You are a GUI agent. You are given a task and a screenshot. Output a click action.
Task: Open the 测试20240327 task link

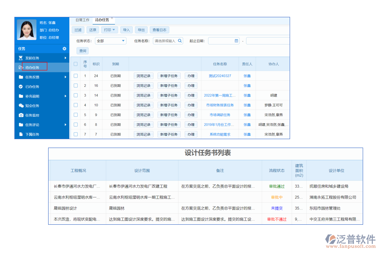coord(220,76)
